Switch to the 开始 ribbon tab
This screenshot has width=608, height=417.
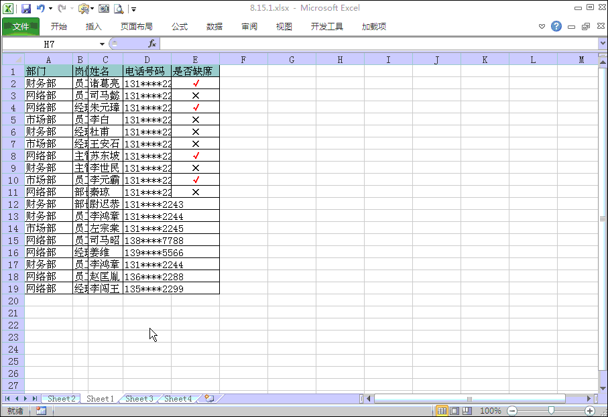59,26
